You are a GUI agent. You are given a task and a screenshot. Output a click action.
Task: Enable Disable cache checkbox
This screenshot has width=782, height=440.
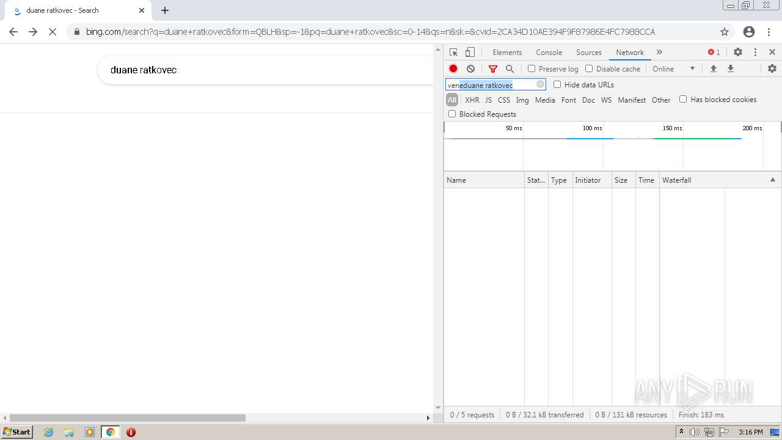(589, 68)
